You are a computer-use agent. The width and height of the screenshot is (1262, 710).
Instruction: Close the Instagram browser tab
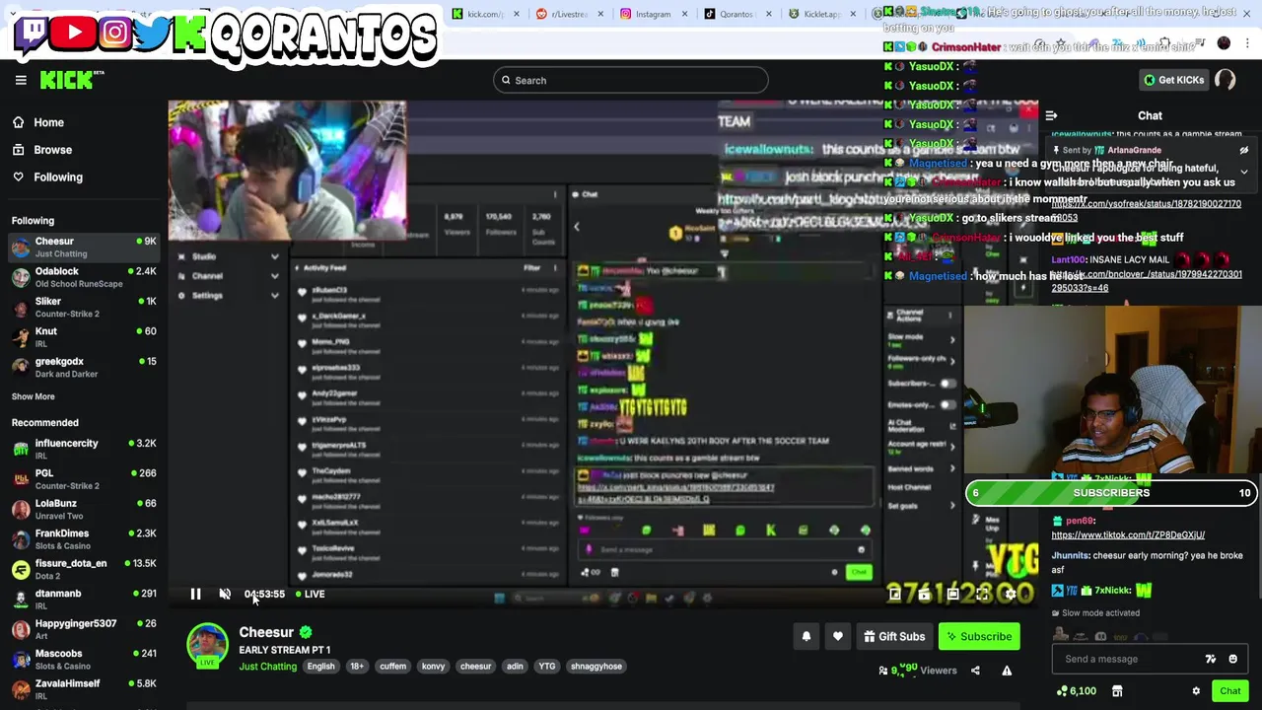click(684, 14)
